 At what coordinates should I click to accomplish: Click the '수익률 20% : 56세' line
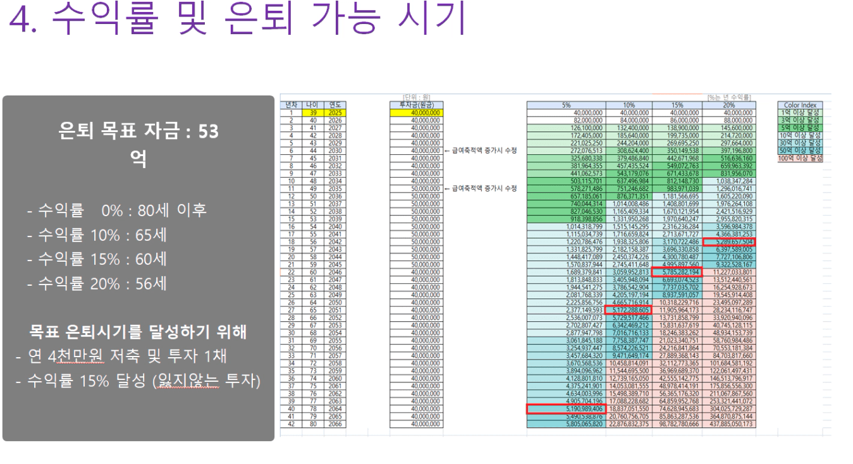(x=97, y=284)
